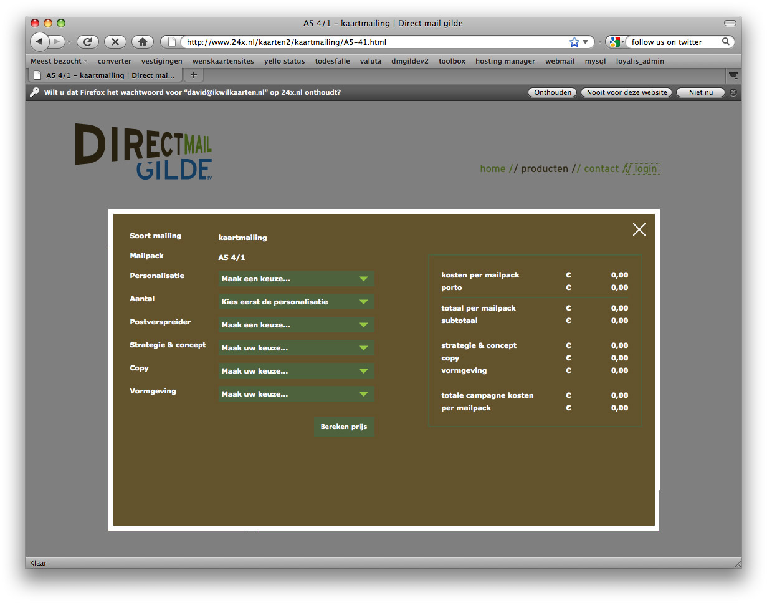Viewport: 767px width, 603px height.
Task: Open the toolbox bookmark
Action: pos(452,61)
